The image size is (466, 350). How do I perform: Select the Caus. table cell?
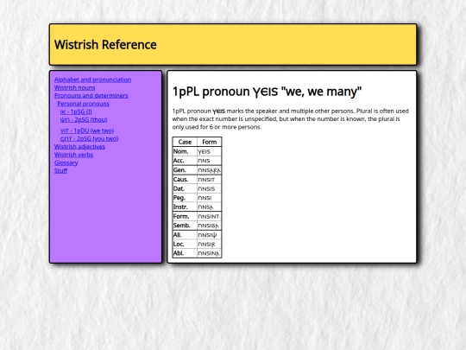[185, 180]
